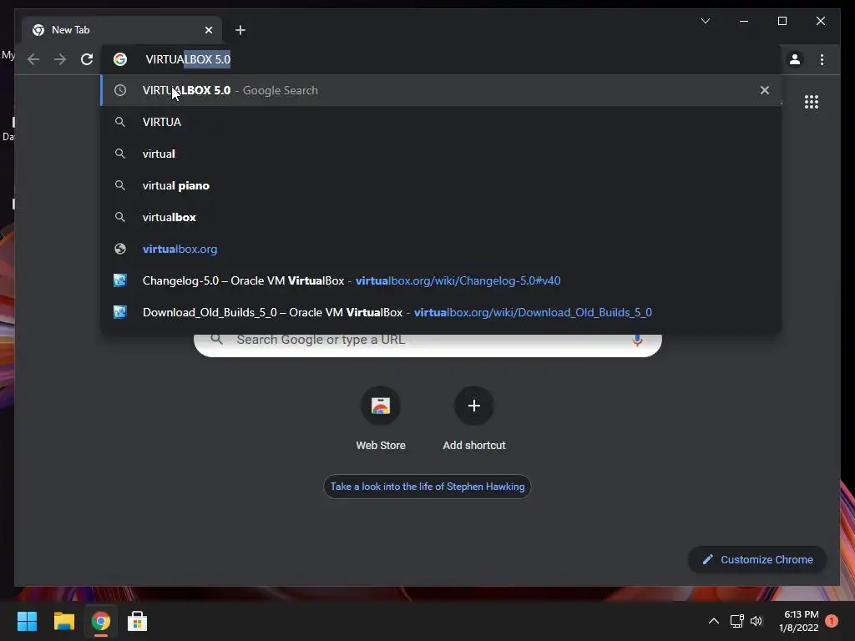Click the Download_Old_Builds_5_0 favicon icon

(x=120, y=312)
